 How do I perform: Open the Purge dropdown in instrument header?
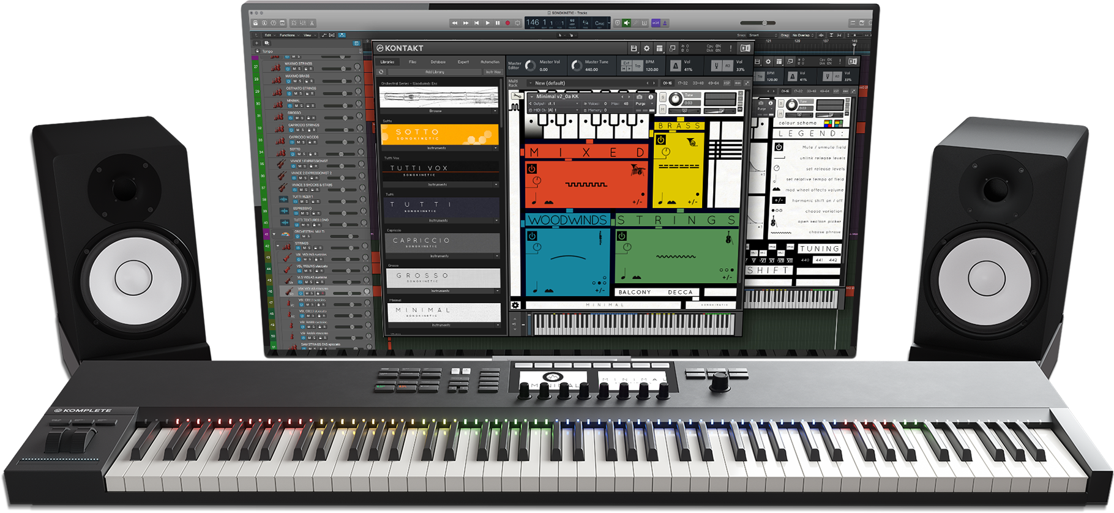(x=644, y=103)
